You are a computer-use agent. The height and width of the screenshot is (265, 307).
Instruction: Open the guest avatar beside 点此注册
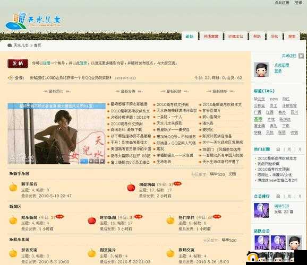261,69
